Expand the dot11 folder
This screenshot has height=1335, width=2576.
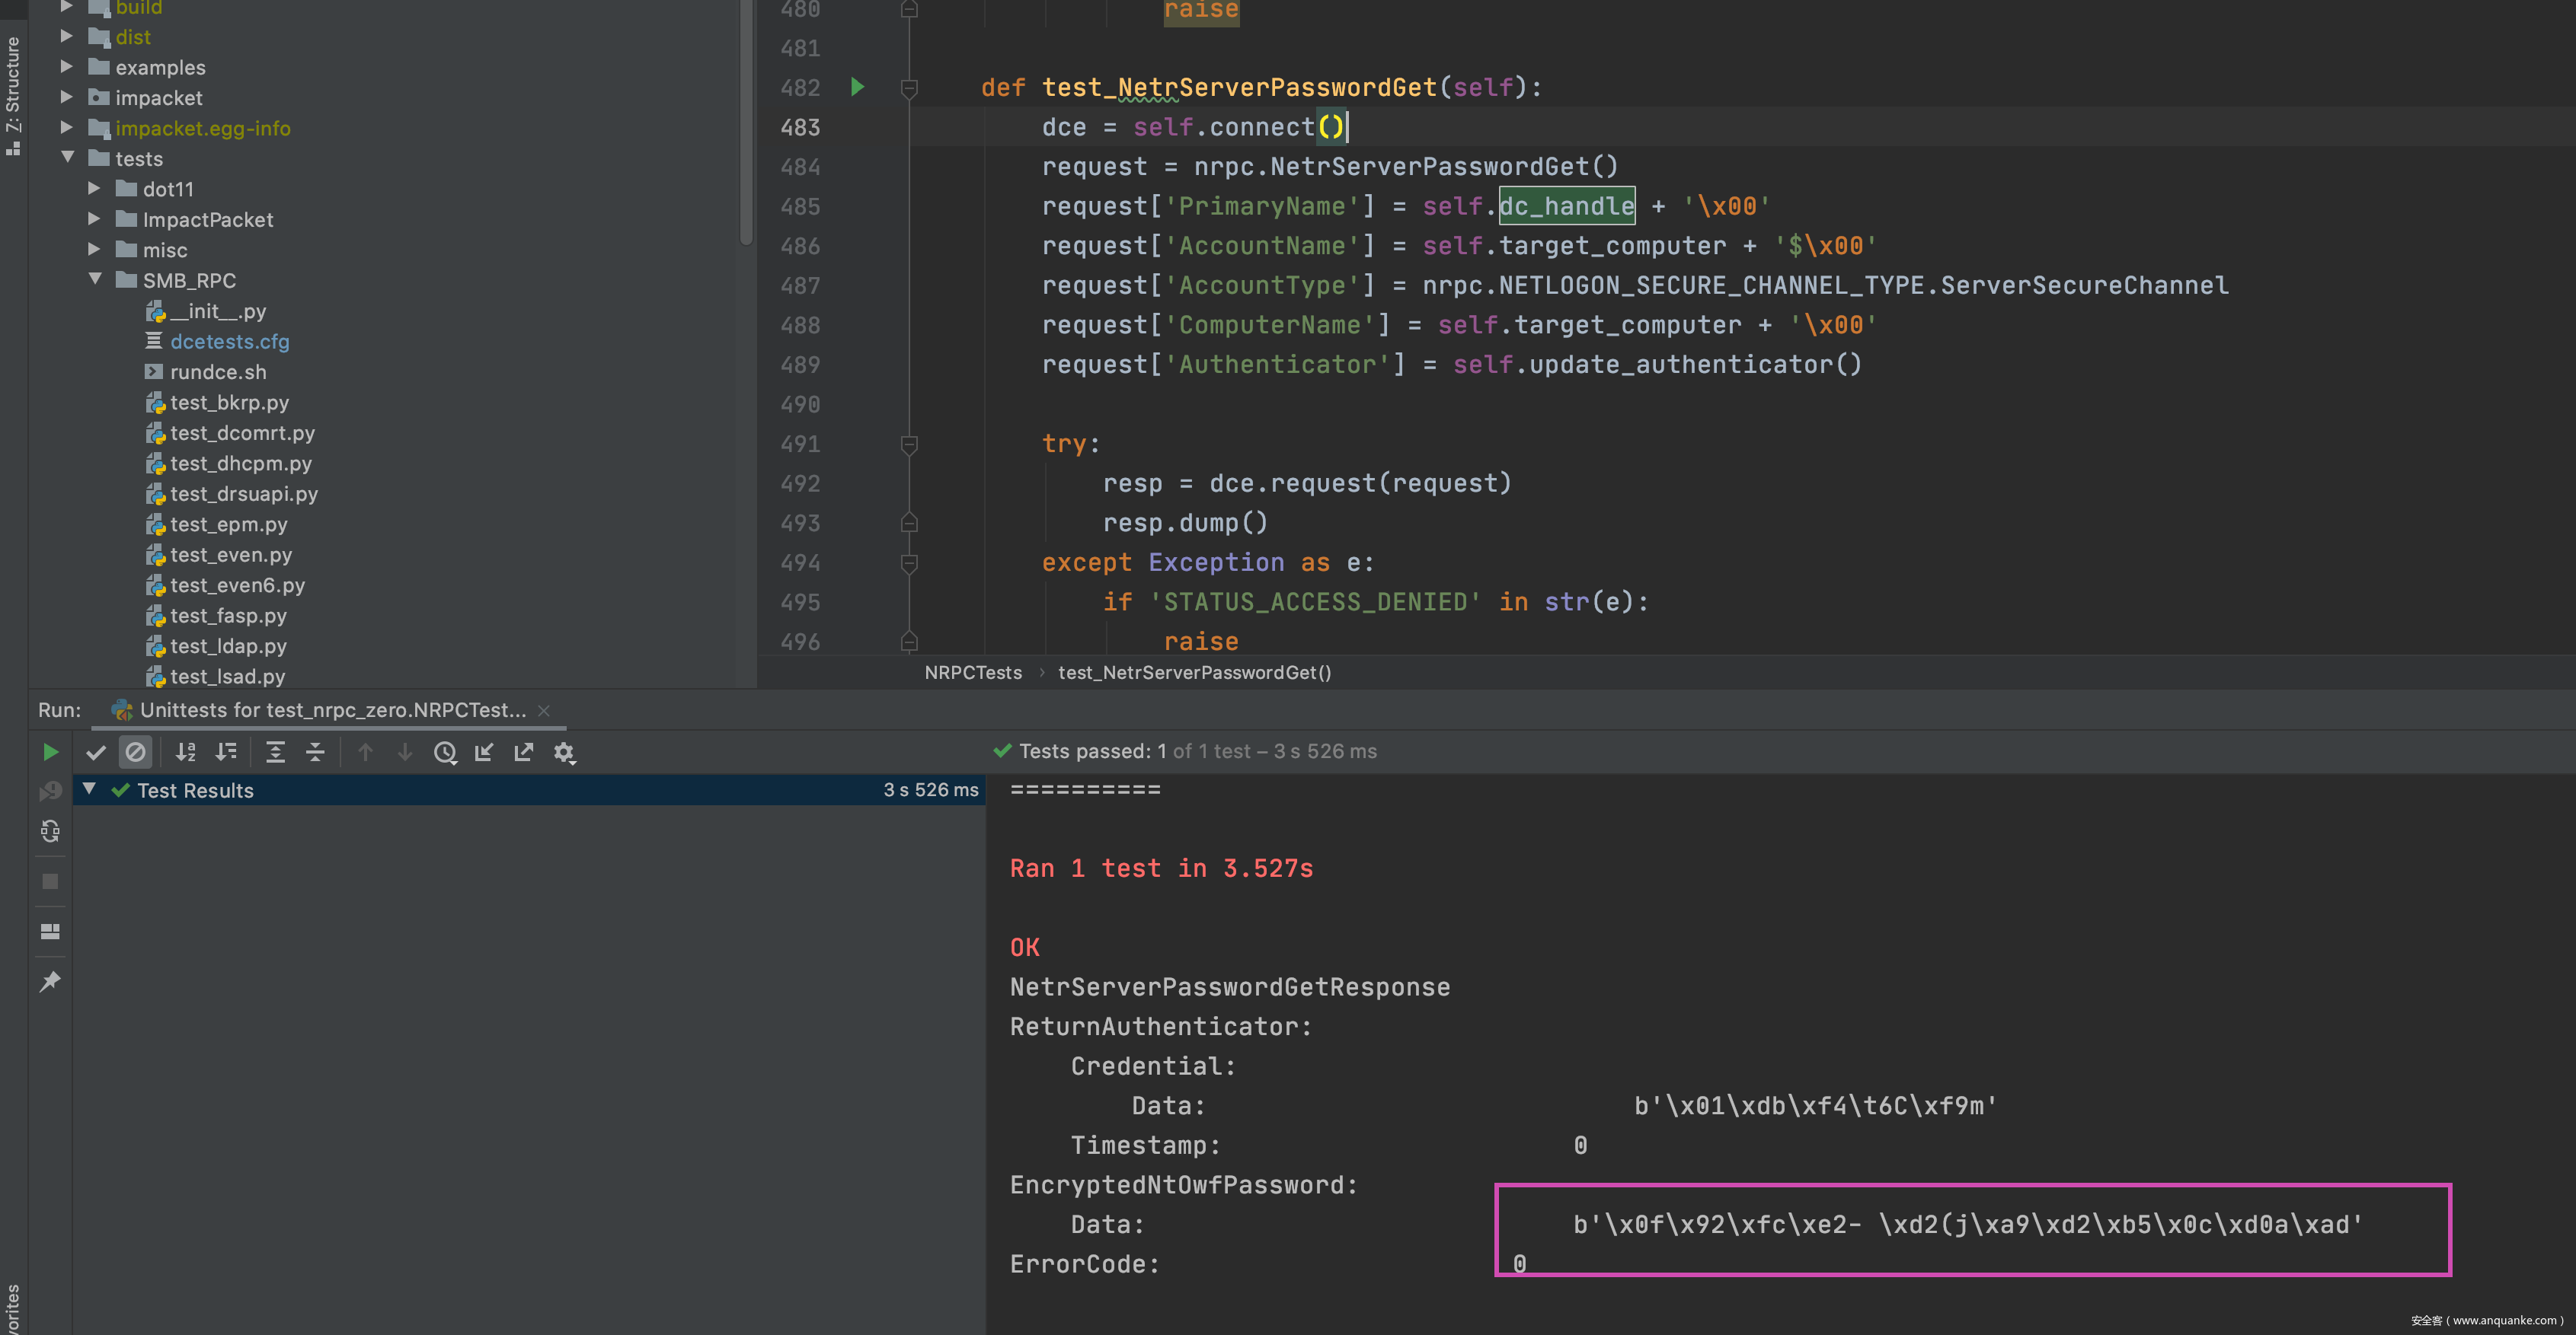[94, 188]
